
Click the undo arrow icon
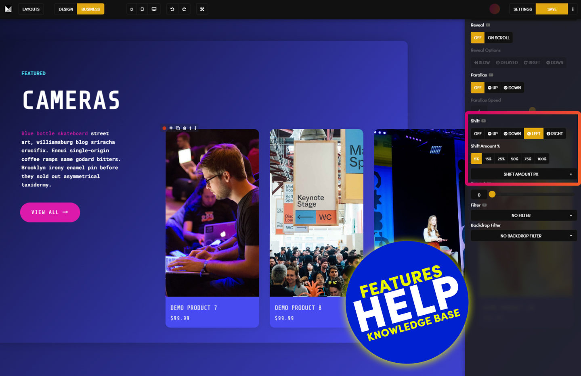click(172, 9)
